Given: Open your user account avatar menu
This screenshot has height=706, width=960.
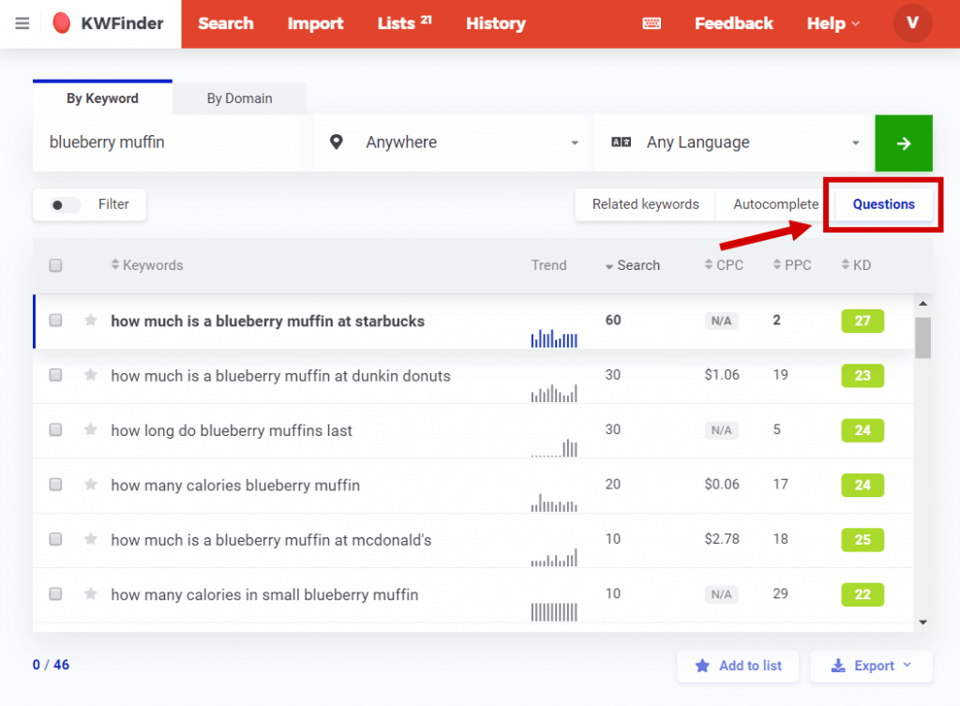Looking at the screenshot, I should point(912,23).
